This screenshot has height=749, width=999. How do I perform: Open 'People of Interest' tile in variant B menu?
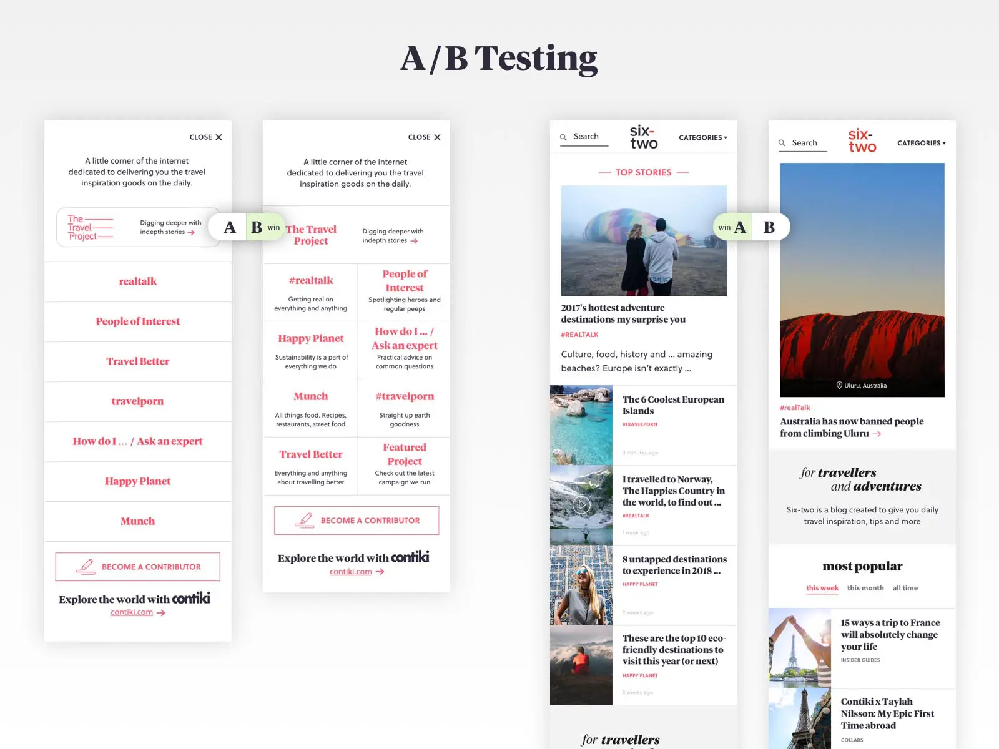coord(404,293)
